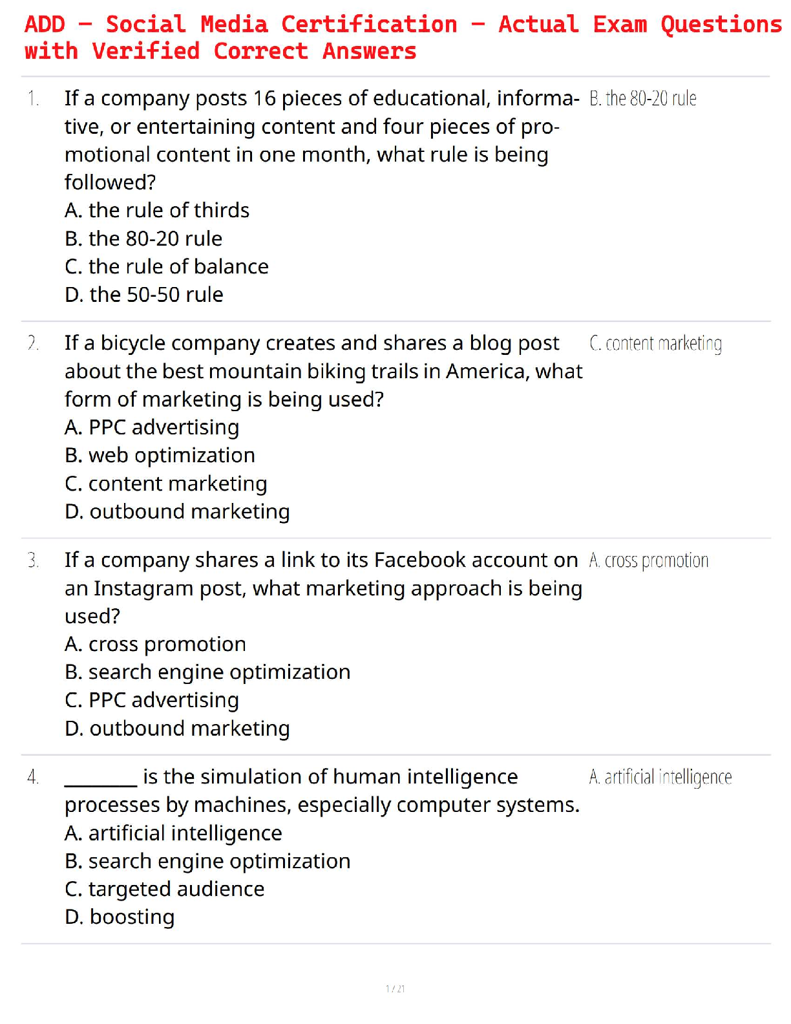Image resolution: width=791 pixels, height=1024 pixels.
Task: Choose option C. the rule of balance
Action: [167, 267]
